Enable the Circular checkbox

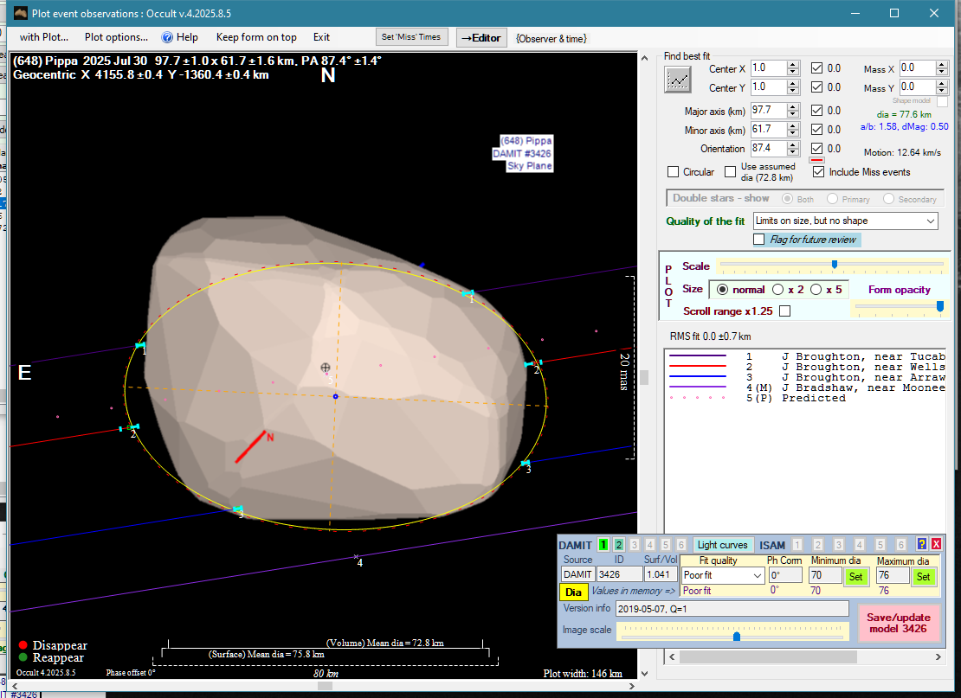[674, 172]
